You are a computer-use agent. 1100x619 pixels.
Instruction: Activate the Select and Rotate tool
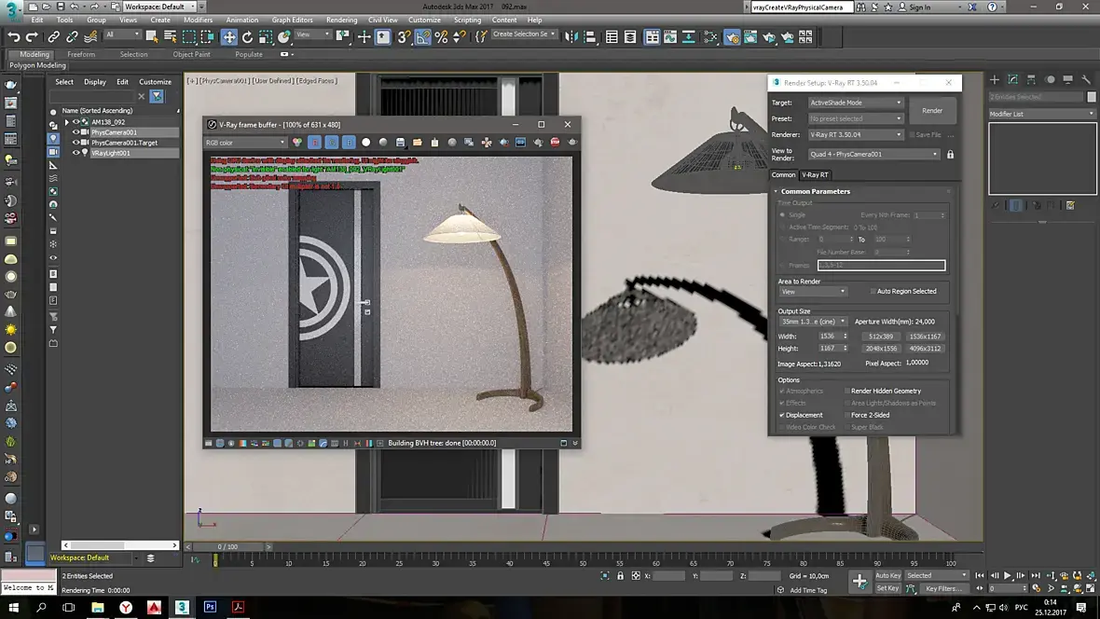coord(247,37)
